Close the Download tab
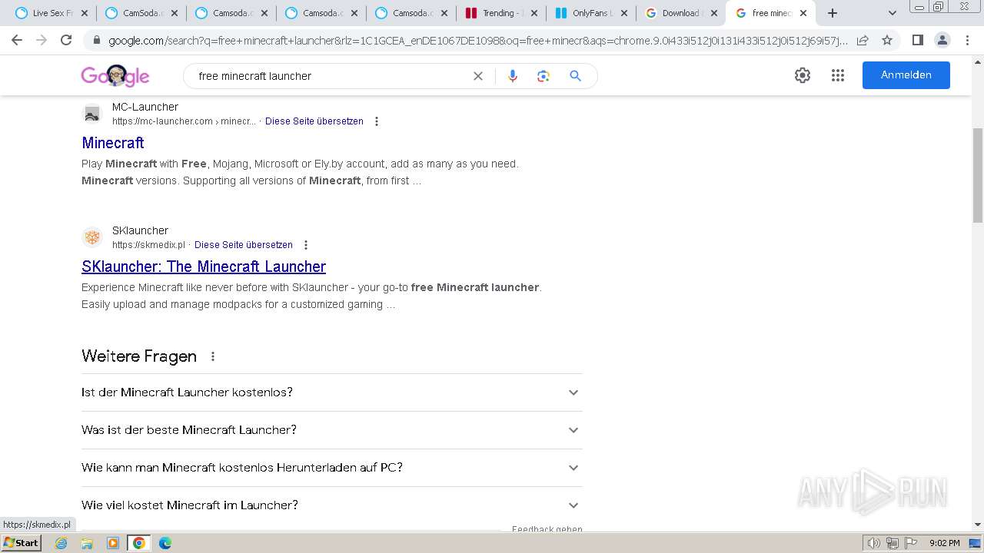This screenshot has height=553, width=984. (x=713, y=13)
